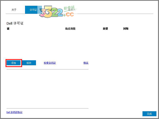Image resolution: width=159 pixels, height=119 pixels.
Task: Click the 完成 button
Action: tap(149, 114)
